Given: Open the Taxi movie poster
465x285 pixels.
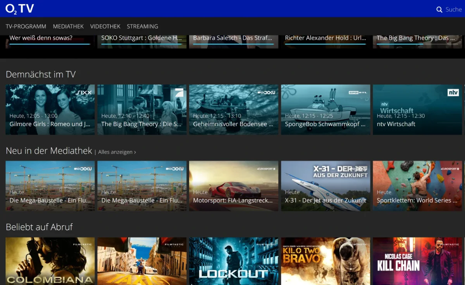Looking at the screenshot, I should point(142,261).
